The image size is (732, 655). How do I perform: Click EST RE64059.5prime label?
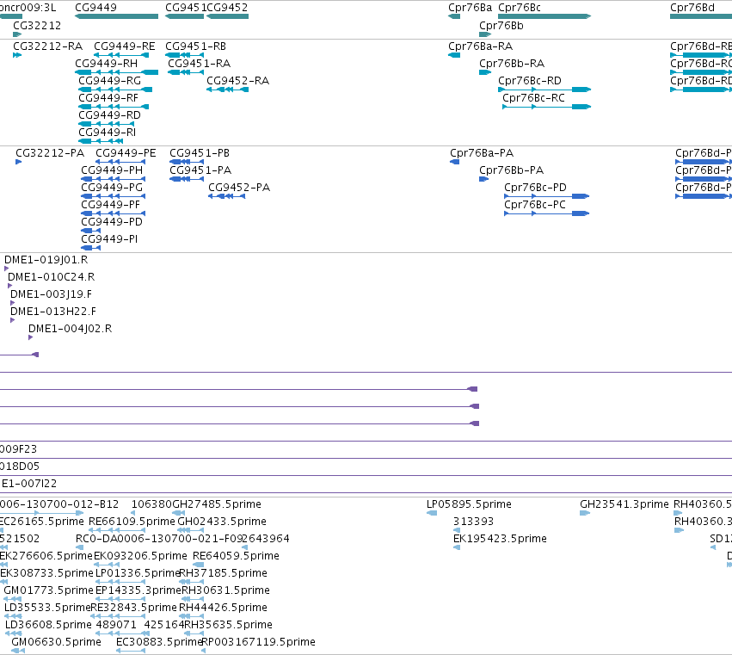[236, 556]
